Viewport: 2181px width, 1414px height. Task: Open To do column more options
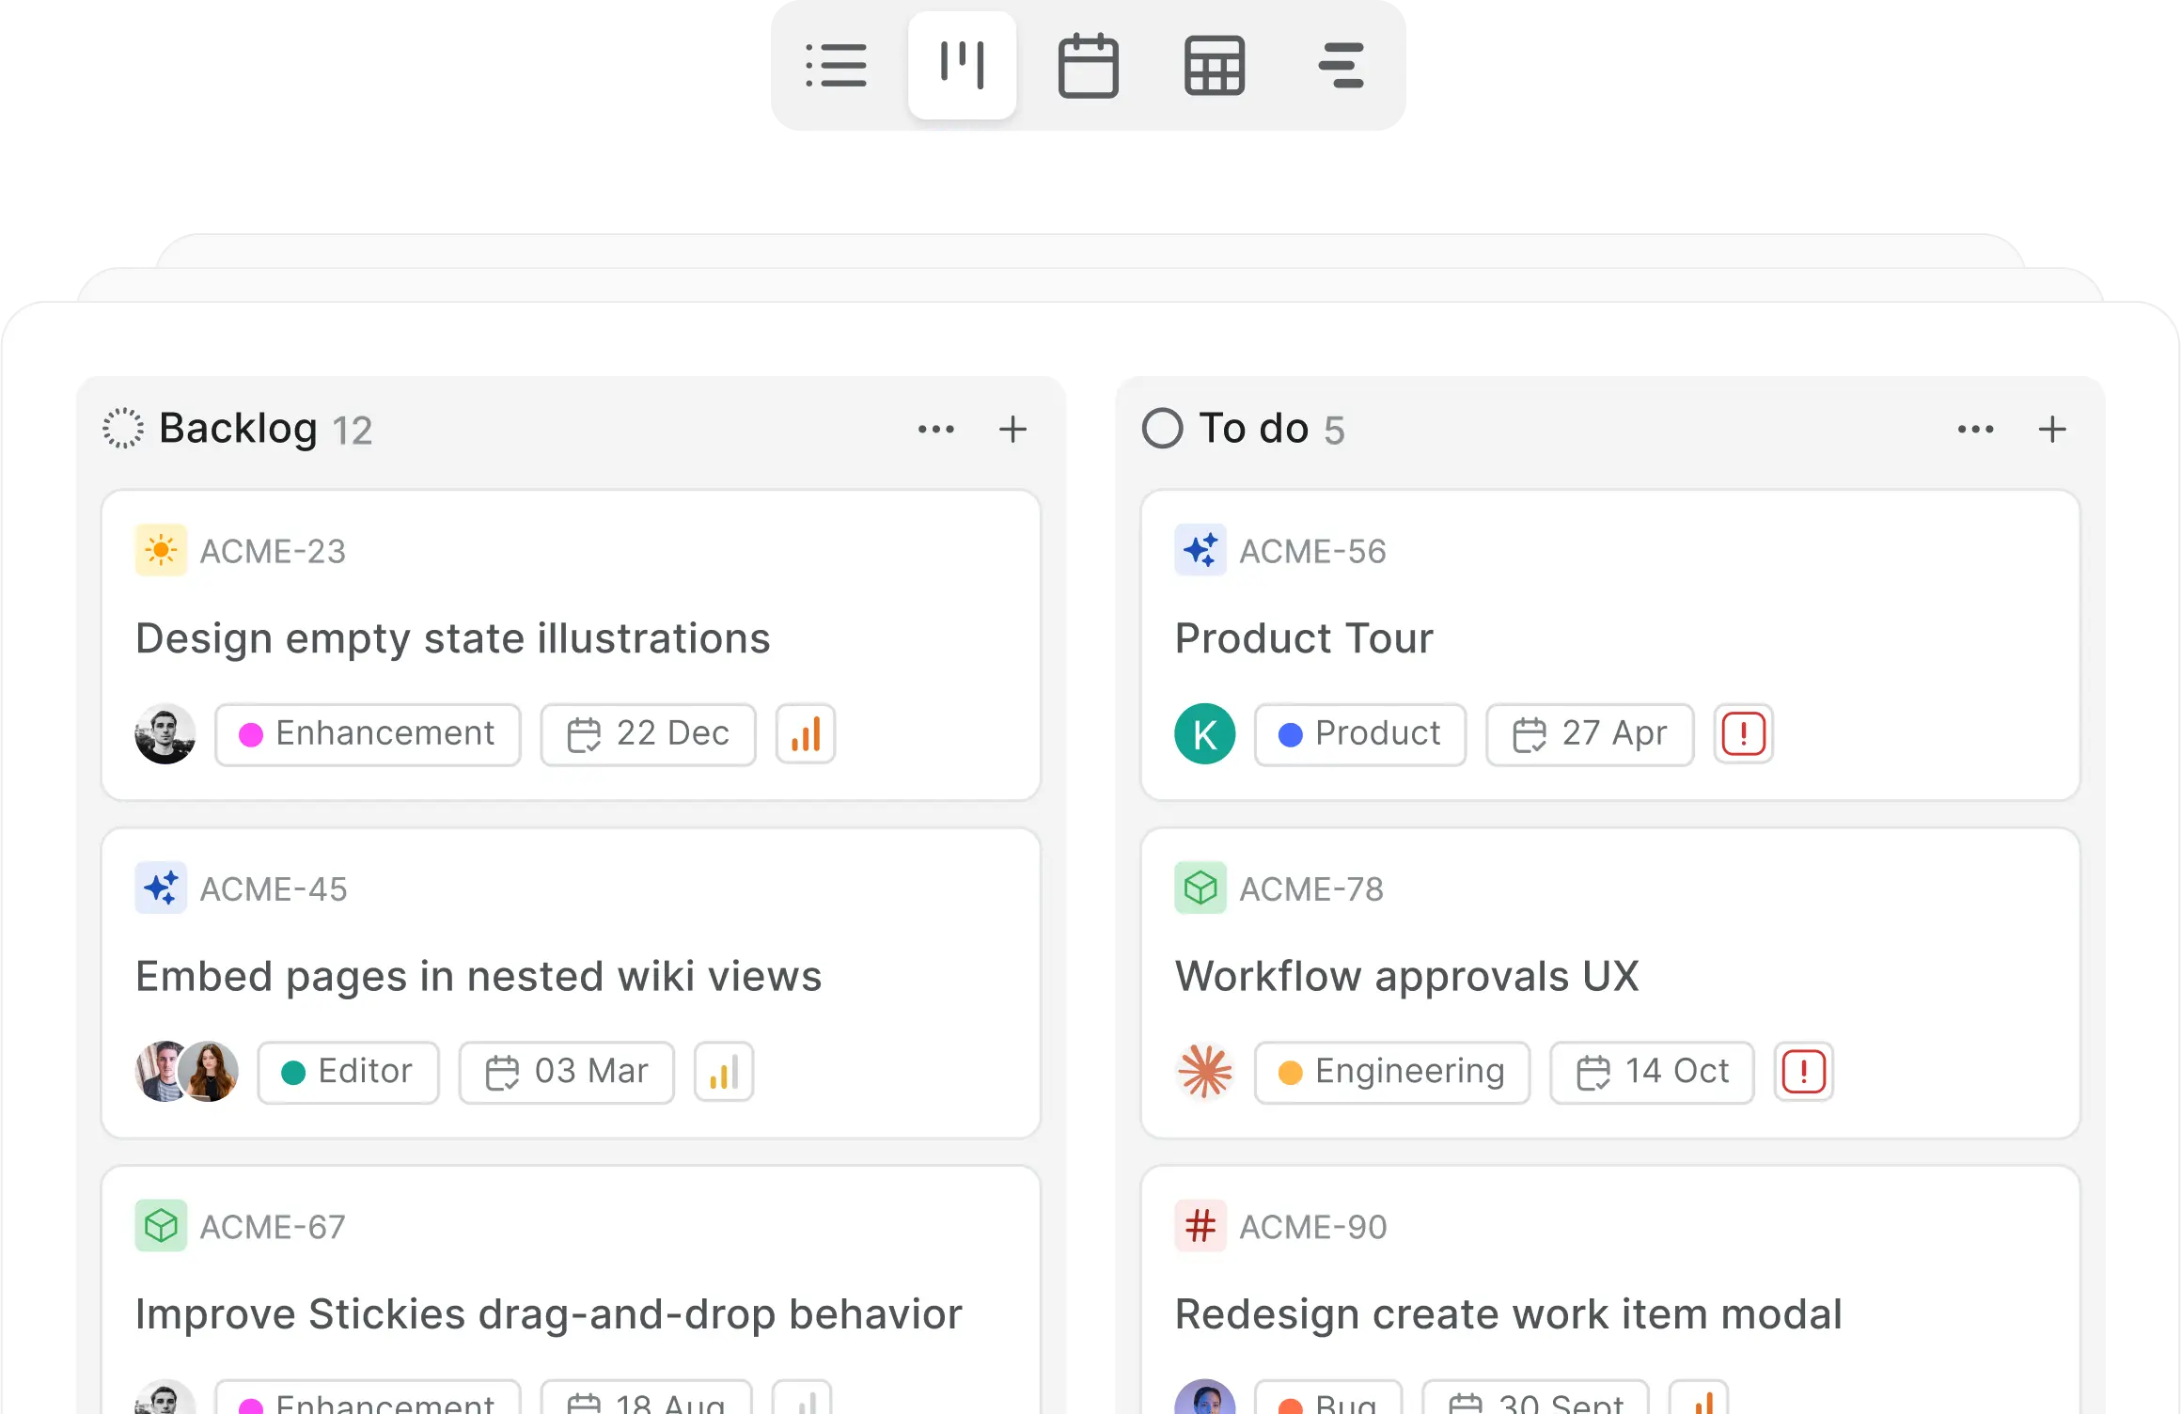[1975, 430]
